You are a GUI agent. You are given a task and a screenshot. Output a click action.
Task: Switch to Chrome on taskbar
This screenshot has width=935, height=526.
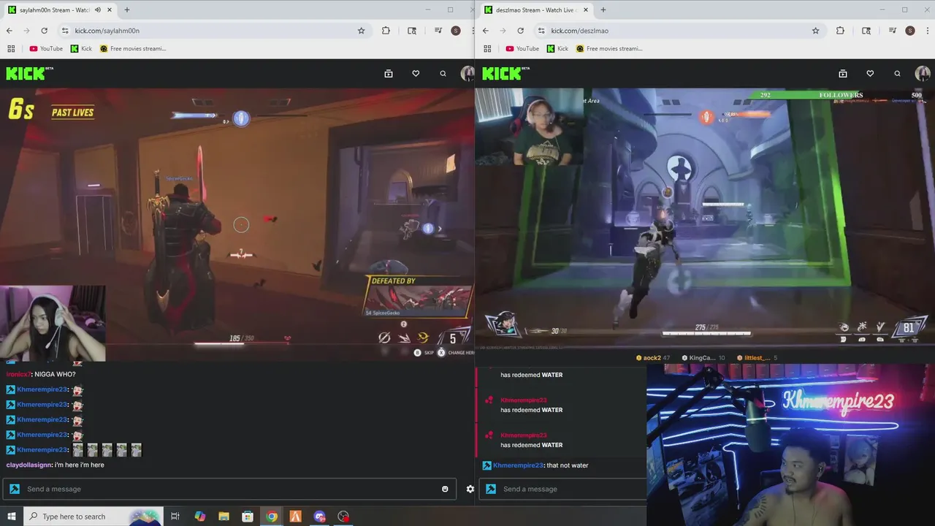272,517
